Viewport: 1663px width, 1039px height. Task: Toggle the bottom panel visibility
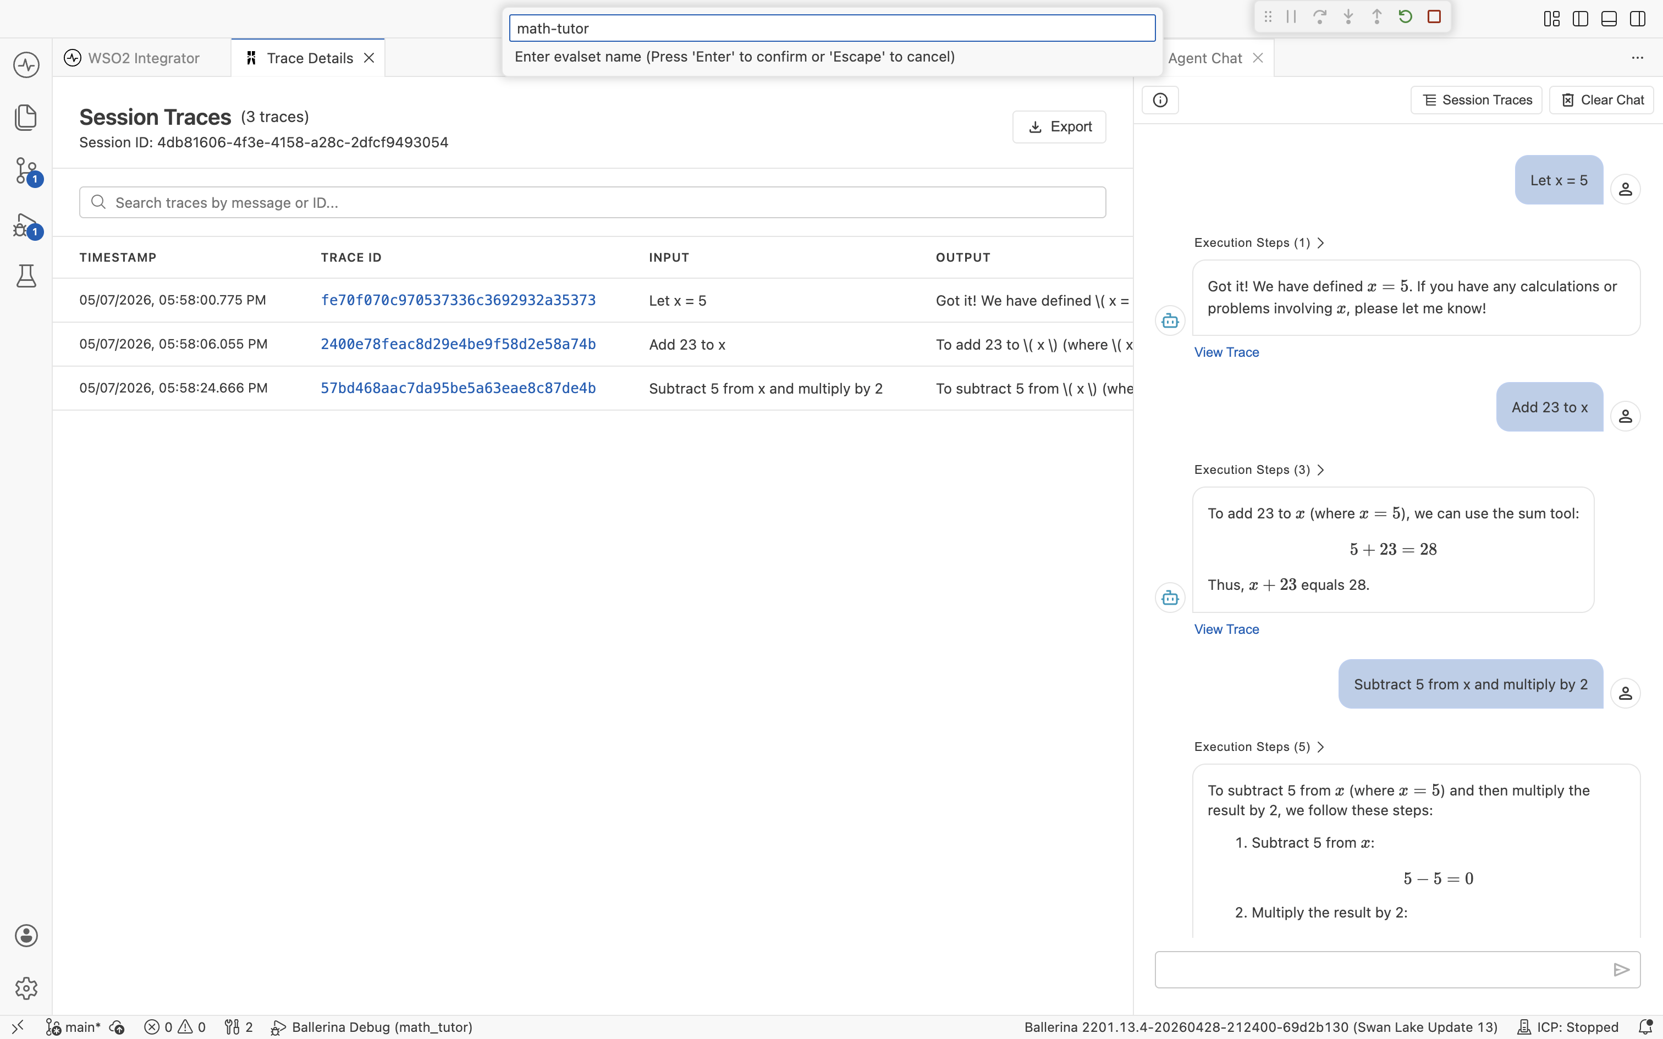coord(1609,19)
